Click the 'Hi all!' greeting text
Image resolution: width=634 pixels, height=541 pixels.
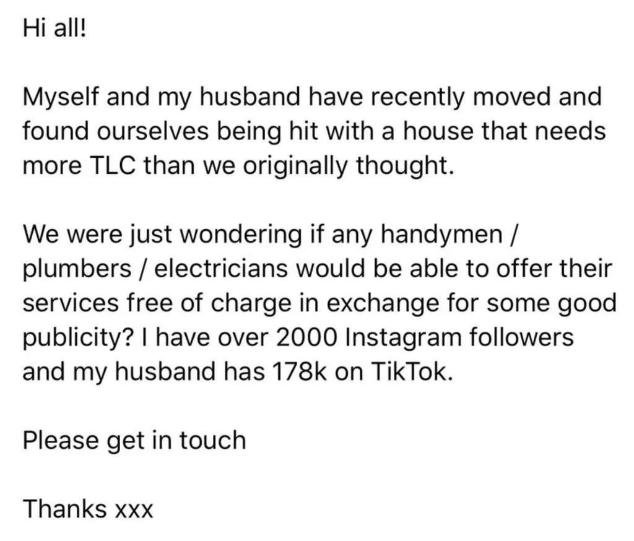point(54,29)
